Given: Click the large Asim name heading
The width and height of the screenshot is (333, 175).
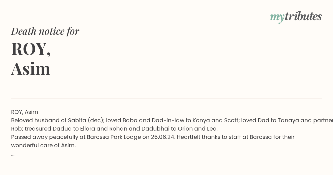Looking at the screenshot, I should (31, 69).
